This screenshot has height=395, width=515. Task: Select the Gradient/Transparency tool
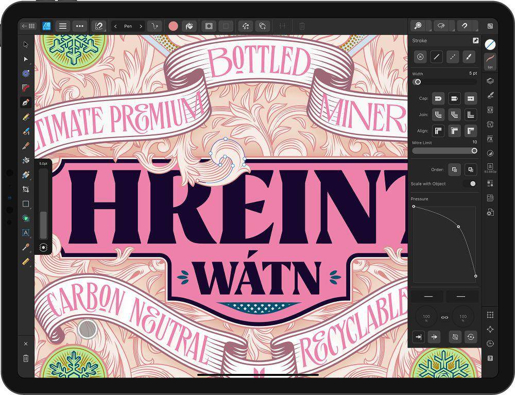click(x=26, y=175)
